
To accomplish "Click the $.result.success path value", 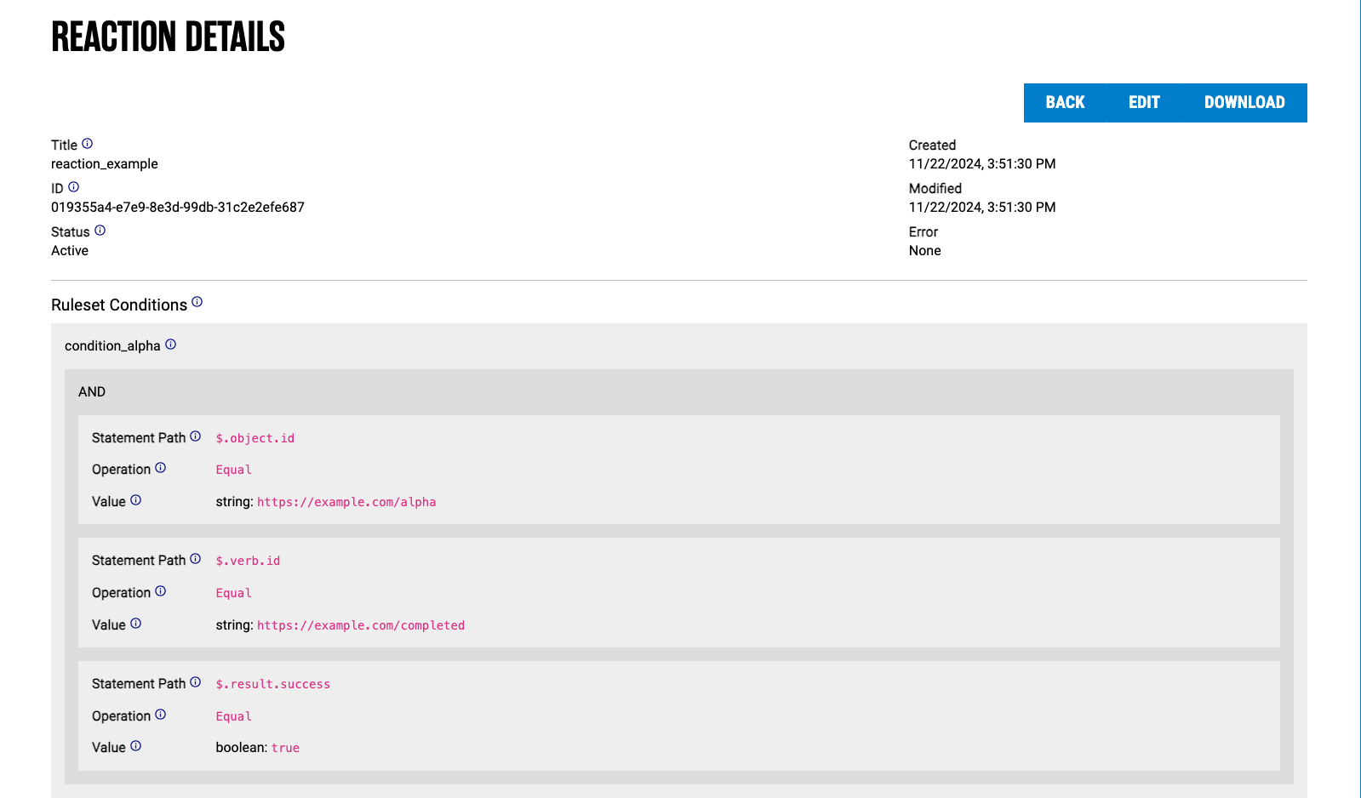I will 273,684.
